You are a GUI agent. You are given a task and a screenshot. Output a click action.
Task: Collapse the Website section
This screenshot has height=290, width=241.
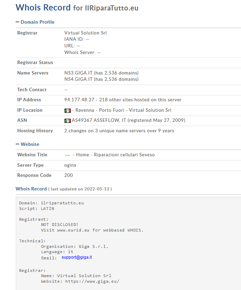click(28, 144)
